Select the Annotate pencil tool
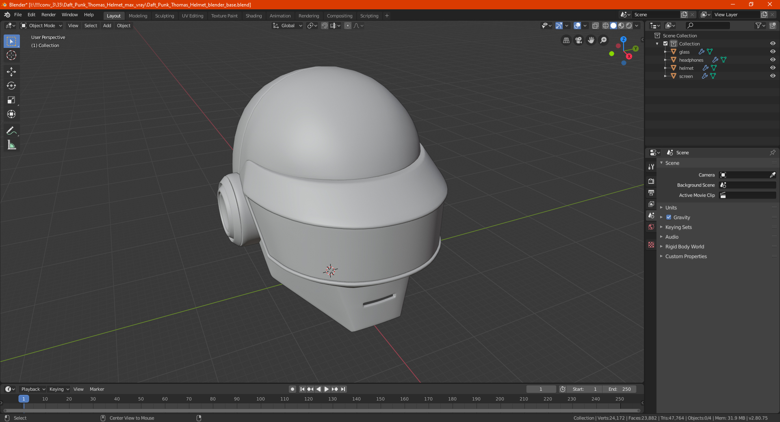 pos(11,131)
